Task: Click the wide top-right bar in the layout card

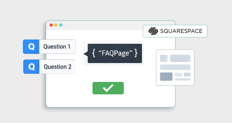Action: (180, 58)
